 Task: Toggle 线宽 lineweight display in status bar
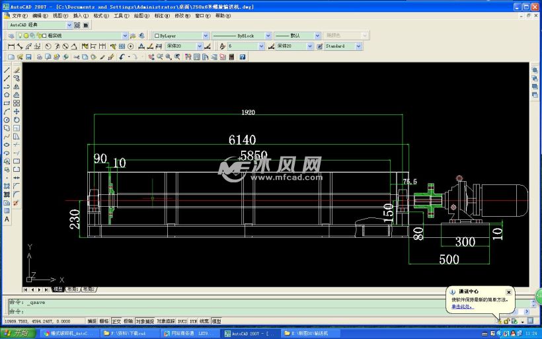point(204,321)
